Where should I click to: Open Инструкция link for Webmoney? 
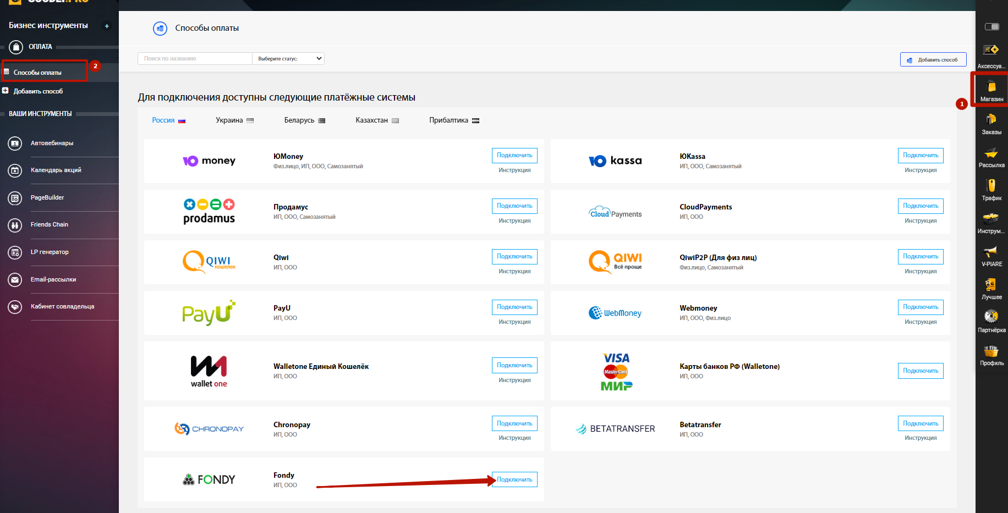921,322
